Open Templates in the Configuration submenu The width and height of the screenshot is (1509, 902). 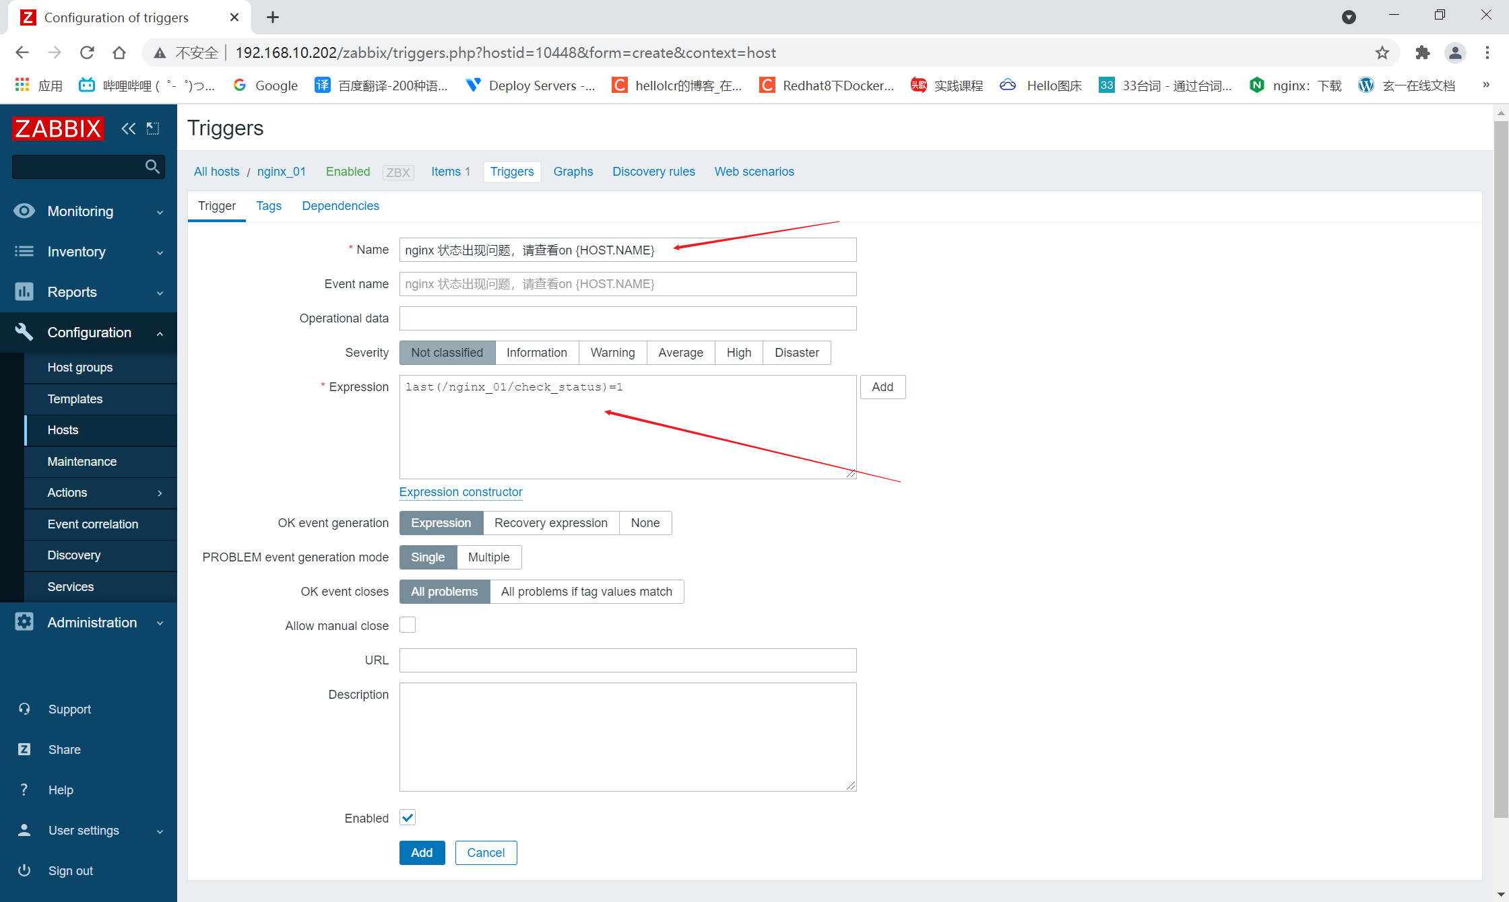point(75,399)
